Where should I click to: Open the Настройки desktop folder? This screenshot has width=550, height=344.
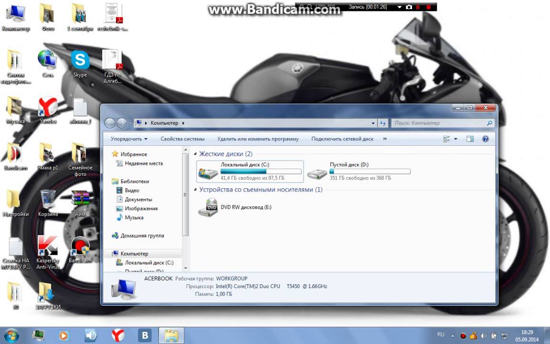pos(15,203)
